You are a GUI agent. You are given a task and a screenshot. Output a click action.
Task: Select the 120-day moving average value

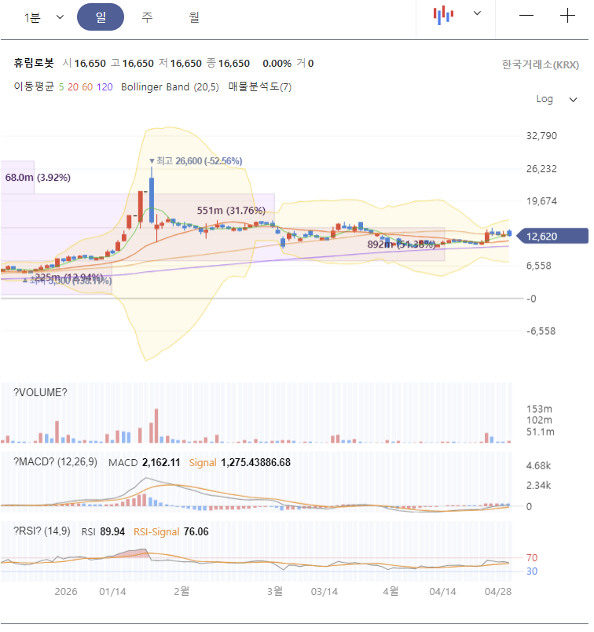pyautogui.click(x=104, y=87)
